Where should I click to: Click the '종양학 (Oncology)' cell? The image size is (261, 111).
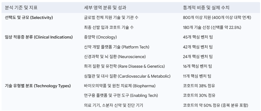[x=100, y=37]
